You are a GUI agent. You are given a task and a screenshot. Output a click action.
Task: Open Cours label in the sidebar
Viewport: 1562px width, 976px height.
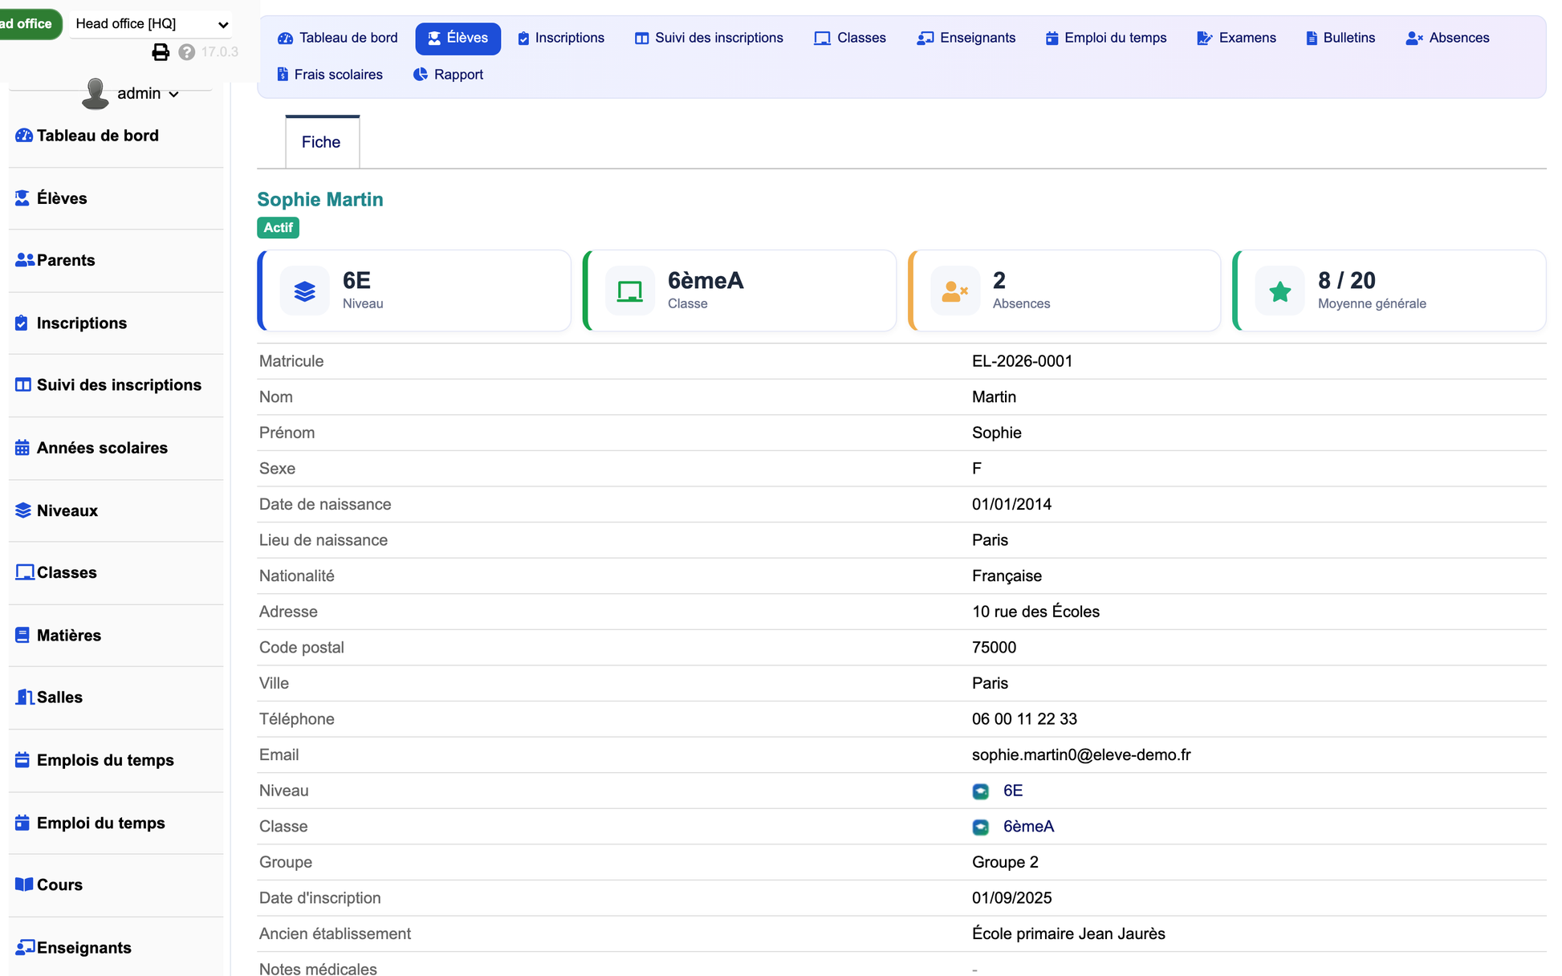point(59,885)
